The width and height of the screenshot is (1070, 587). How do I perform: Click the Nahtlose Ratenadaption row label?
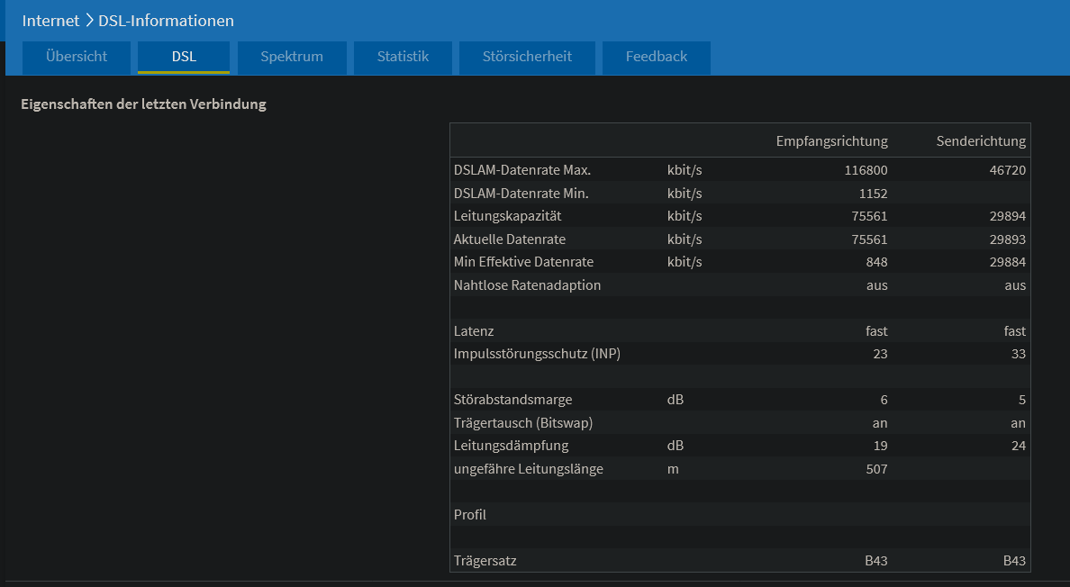pos(527,285)
